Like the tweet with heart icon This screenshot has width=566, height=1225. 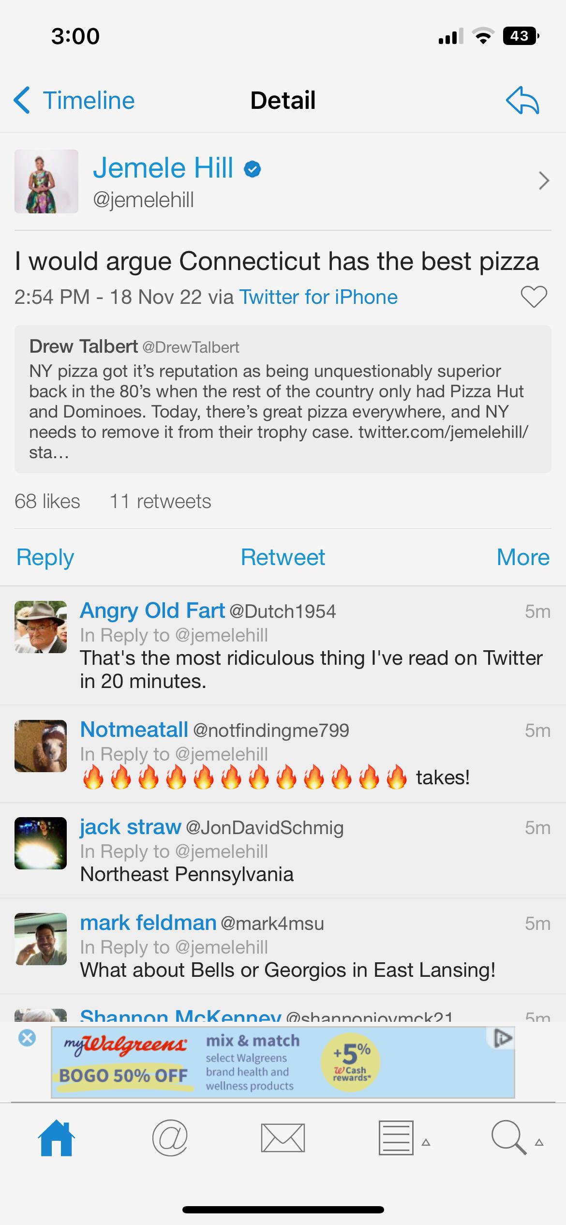coord(534,297)
